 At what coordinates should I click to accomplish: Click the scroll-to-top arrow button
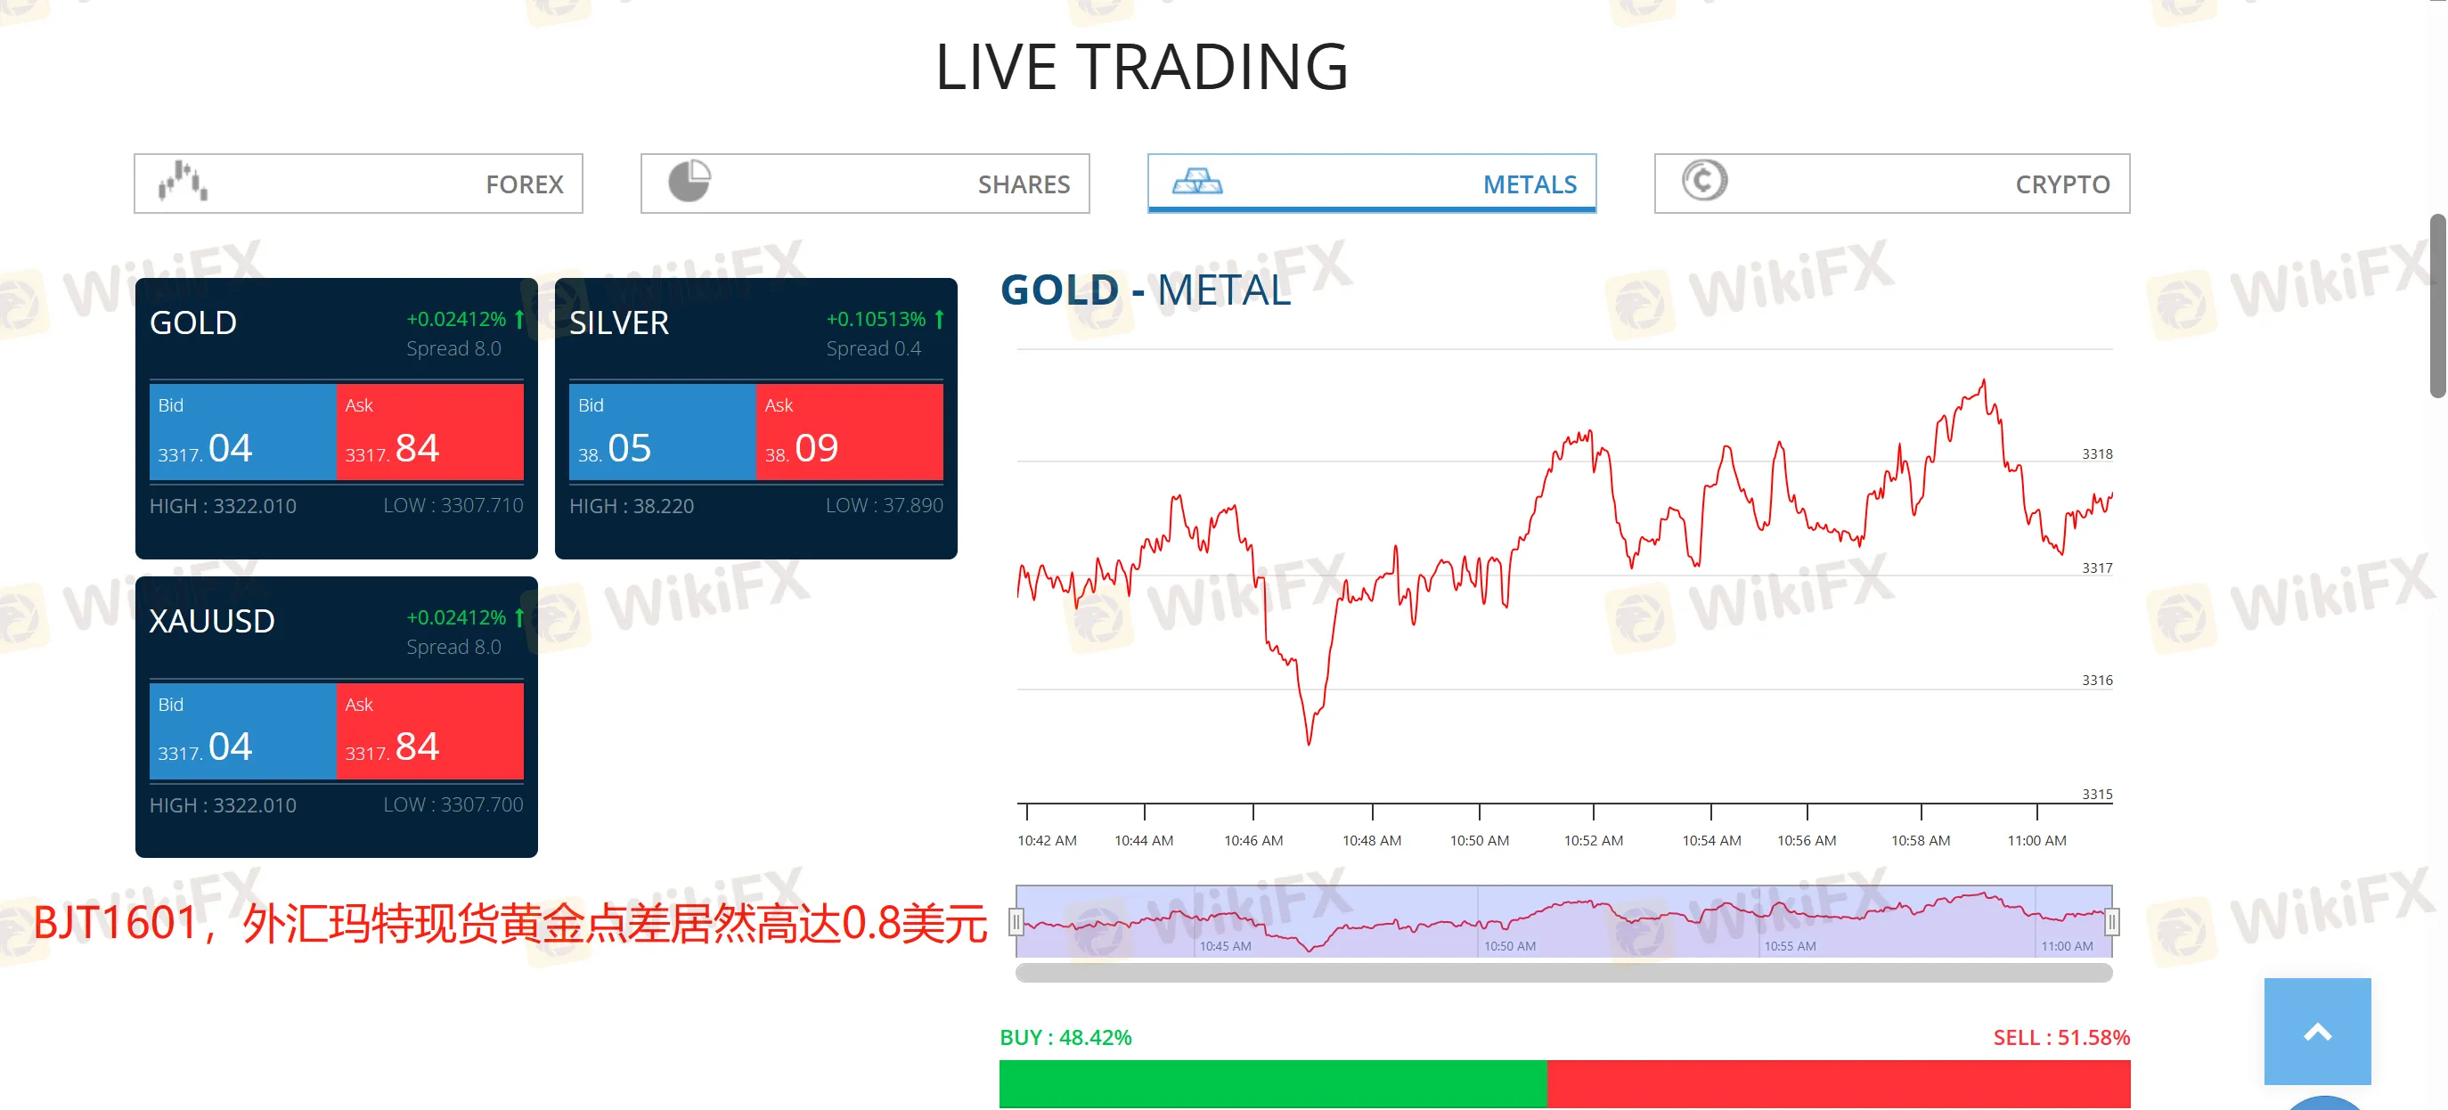2317,1031
